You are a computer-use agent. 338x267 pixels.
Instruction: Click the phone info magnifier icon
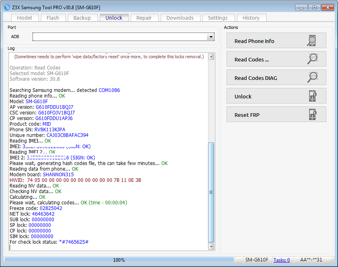(312, 41)
